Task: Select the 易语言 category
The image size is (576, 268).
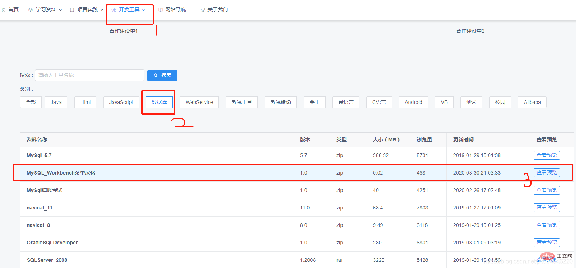Action: (x=346, y=102)
